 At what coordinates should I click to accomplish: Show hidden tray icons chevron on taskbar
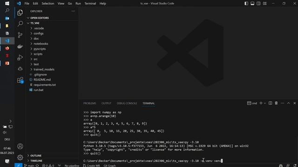(10, 121)
